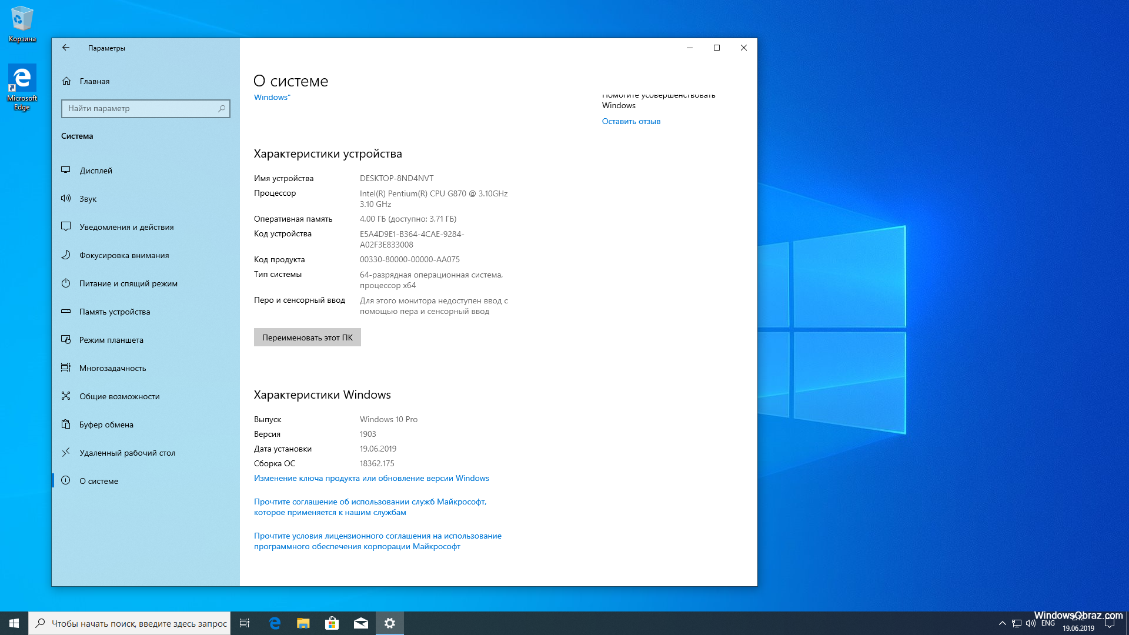Show hidden tray icons chevron
This screenshot has height=635, width=1129.
pos(1003,623)
